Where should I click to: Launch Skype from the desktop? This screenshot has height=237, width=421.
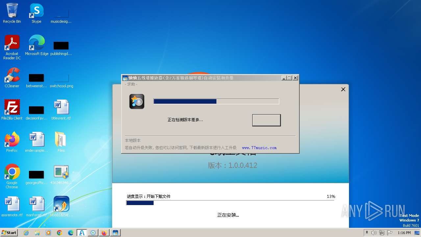(37, 13)
